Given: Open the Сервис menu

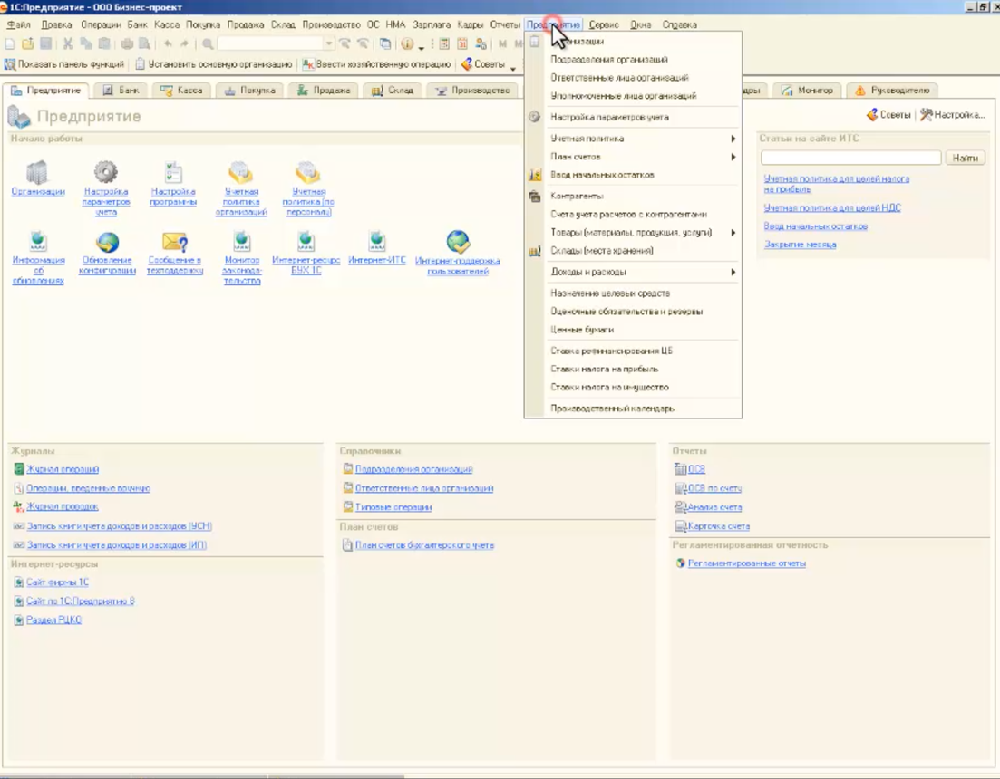Looking at the screenshot, I should click(603, 24).
